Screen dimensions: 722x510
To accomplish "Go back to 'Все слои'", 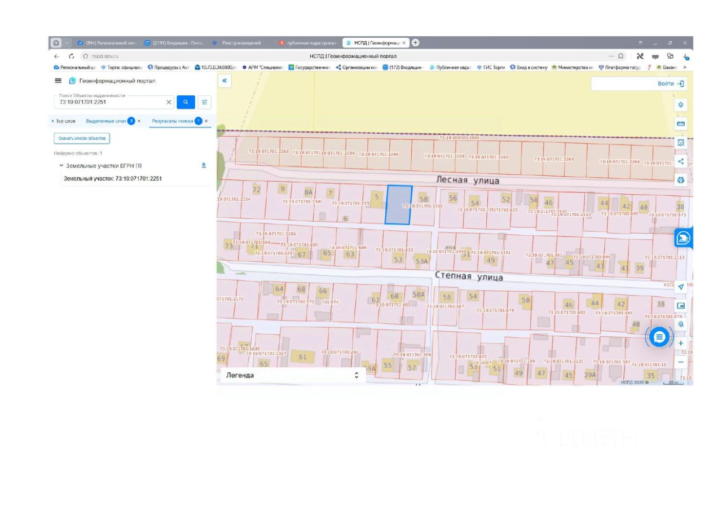I will pyautogui.click(x=64, y=121).
